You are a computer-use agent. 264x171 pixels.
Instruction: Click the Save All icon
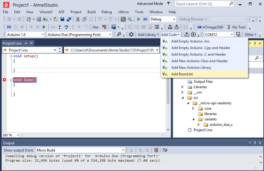coord(69,19)
